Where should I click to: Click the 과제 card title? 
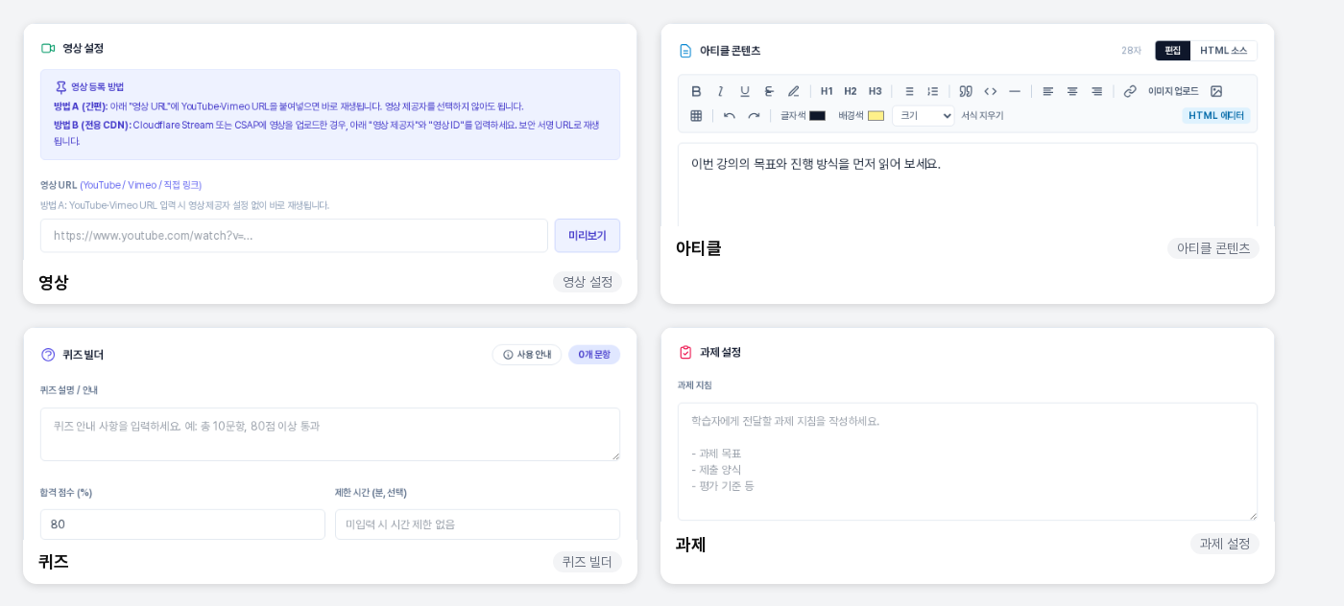point(691,544)
